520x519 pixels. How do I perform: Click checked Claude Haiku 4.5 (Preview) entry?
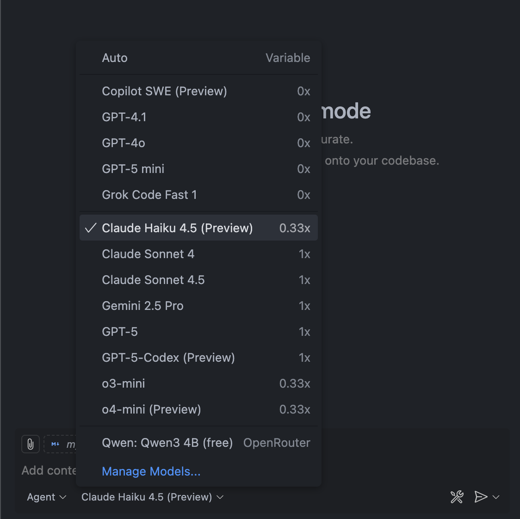click(x=198, y=228)
